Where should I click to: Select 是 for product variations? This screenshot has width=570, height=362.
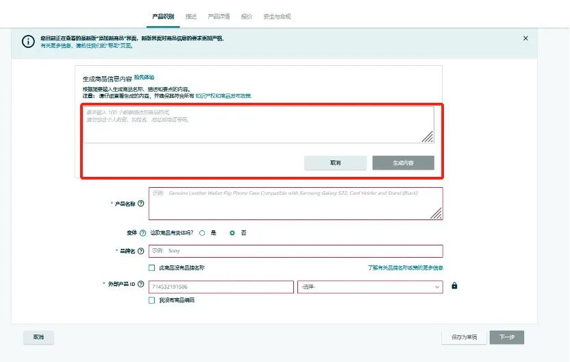click(202, 233)
